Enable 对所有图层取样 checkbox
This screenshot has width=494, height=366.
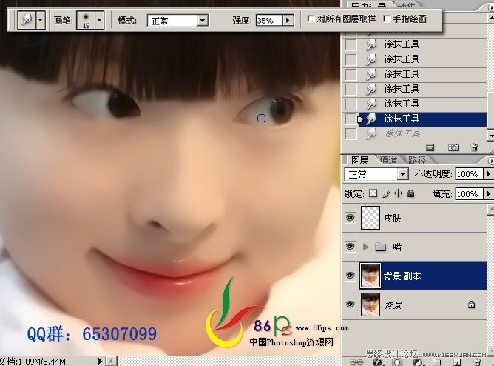click(x=311, y=19)
